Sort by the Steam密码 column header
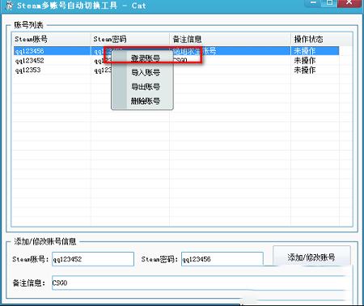This screenshot has width=364, height=306. 130,40
